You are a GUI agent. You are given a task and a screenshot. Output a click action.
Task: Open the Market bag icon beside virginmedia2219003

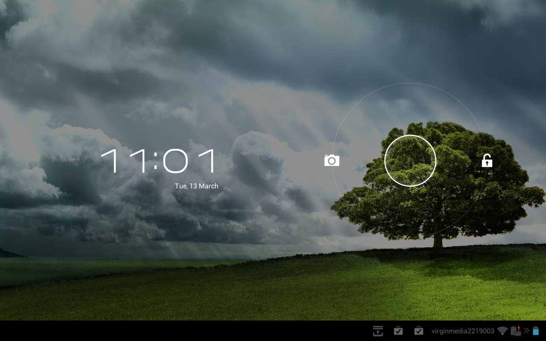tap(419, 331)
